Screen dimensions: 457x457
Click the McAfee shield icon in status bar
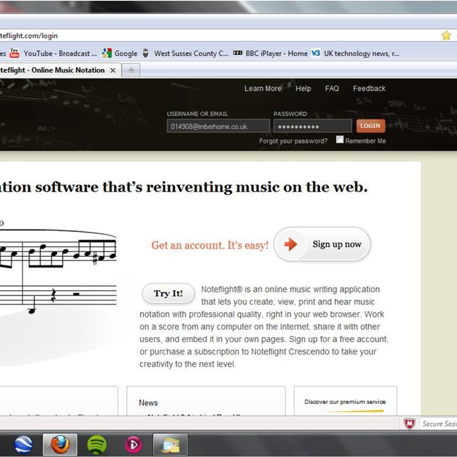pos(409,423)
